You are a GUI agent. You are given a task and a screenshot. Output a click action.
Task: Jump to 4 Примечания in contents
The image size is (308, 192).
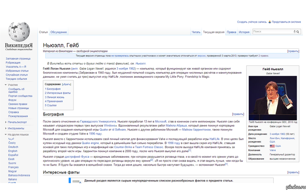coord(54,101)
